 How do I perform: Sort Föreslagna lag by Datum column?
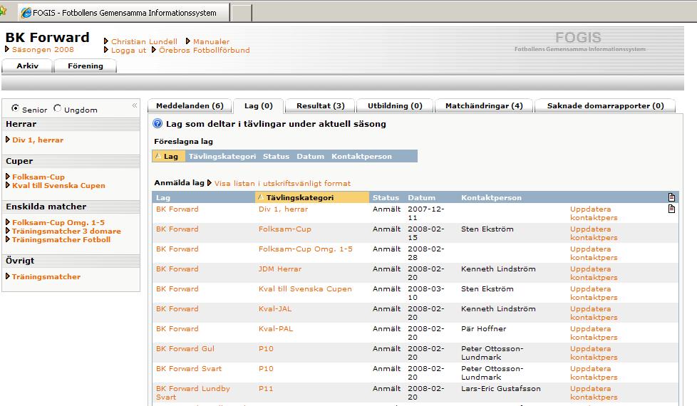click(310, 157)
